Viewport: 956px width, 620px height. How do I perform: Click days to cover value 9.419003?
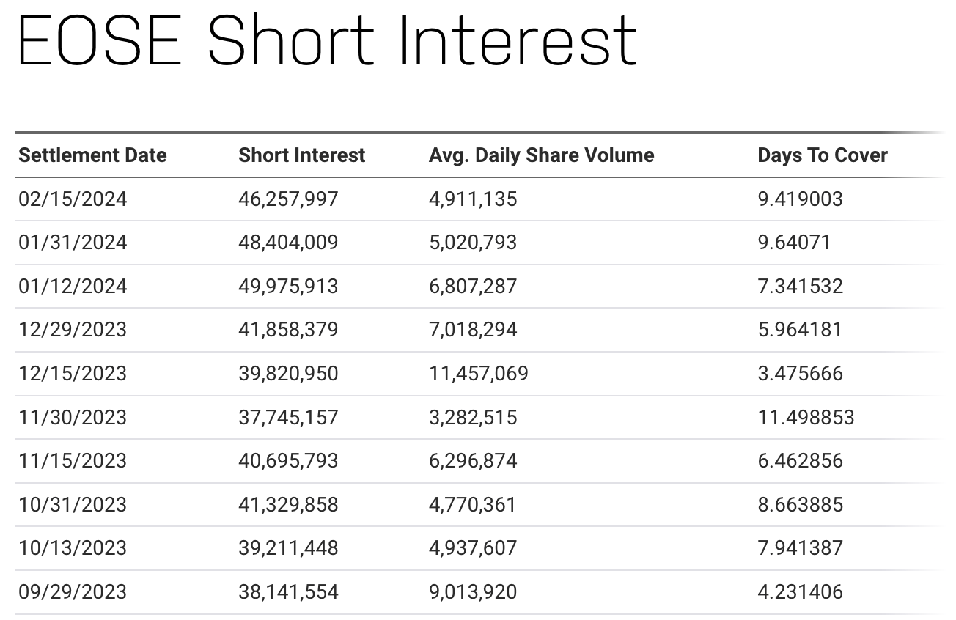point(800,199)
